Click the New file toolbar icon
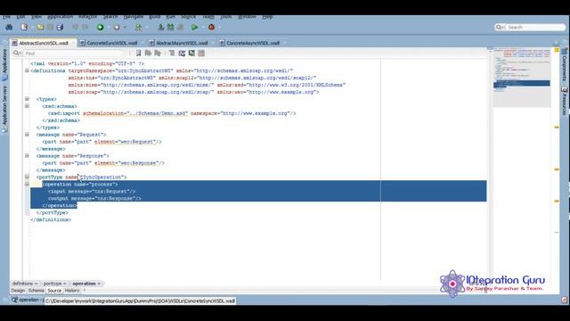This screenshot has height=321, width=570. pyautogui.click(x=24, y=28)
